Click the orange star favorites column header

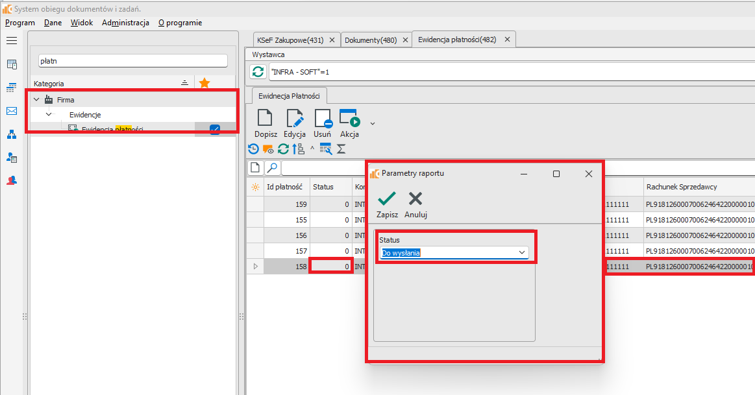(x=204, y=83)
